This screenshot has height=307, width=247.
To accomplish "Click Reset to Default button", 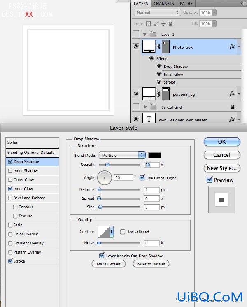I will (151, 264).
